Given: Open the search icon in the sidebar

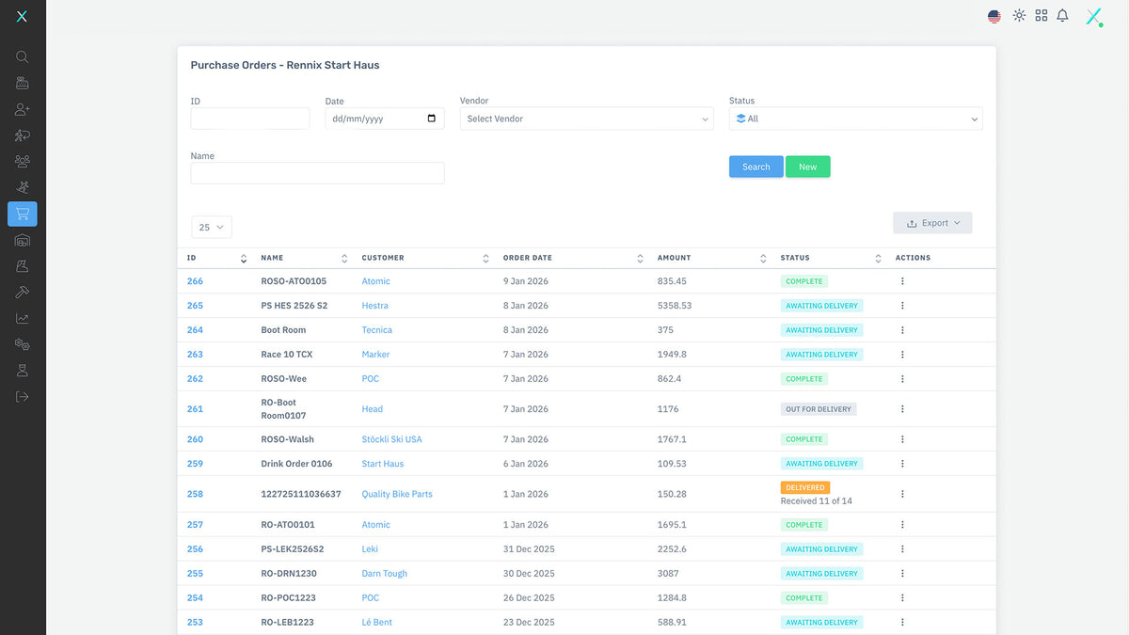Looking at the screenshot, I should [x=22, y=56].
